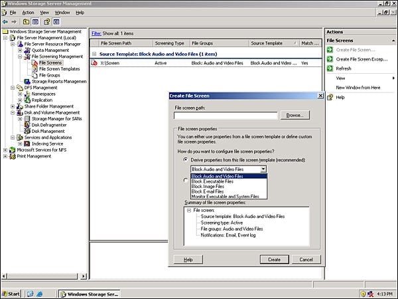Select Disk and Volume Management icon
398x299 pixels.
pyautogui.click(x=20, y=113)
